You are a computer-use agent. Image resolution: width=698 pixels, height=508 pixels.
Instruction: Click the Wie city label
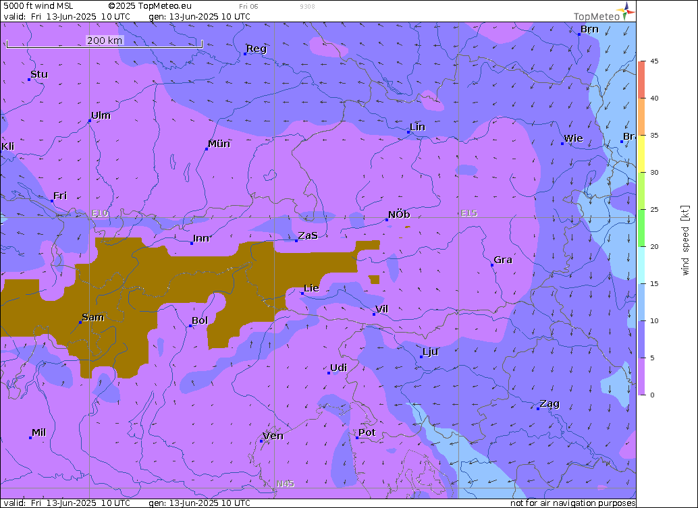pyautogui.click(x=573, y=138)
